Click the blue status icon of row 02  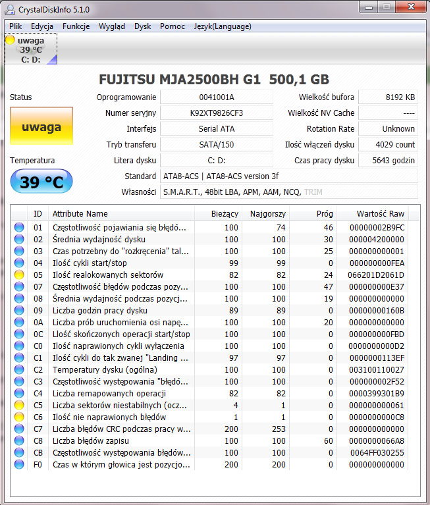click(x=19, y=239)
